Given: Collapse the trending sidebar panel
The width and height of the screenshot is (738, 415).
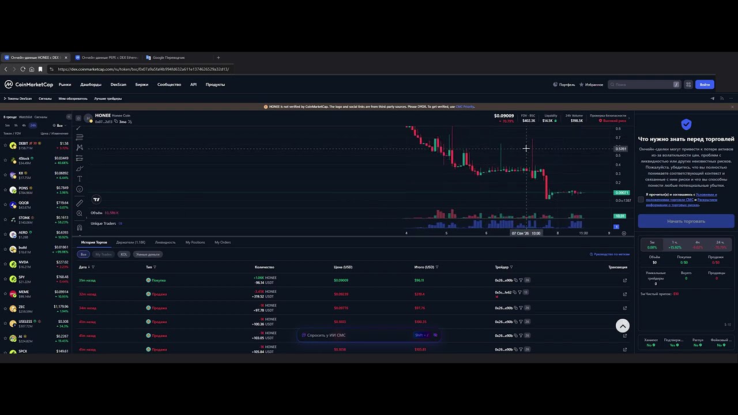Looking at the screenshot, I should tap(69, 117).
